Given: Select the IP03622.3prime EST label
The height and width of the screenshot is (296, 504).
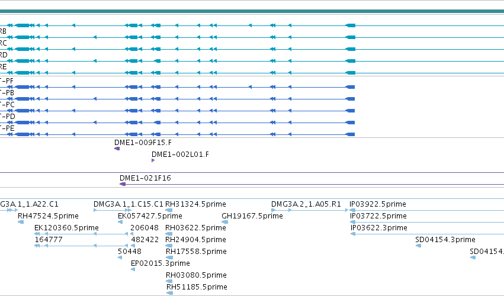Looking at the screenshot, I should tap(379, 228).
